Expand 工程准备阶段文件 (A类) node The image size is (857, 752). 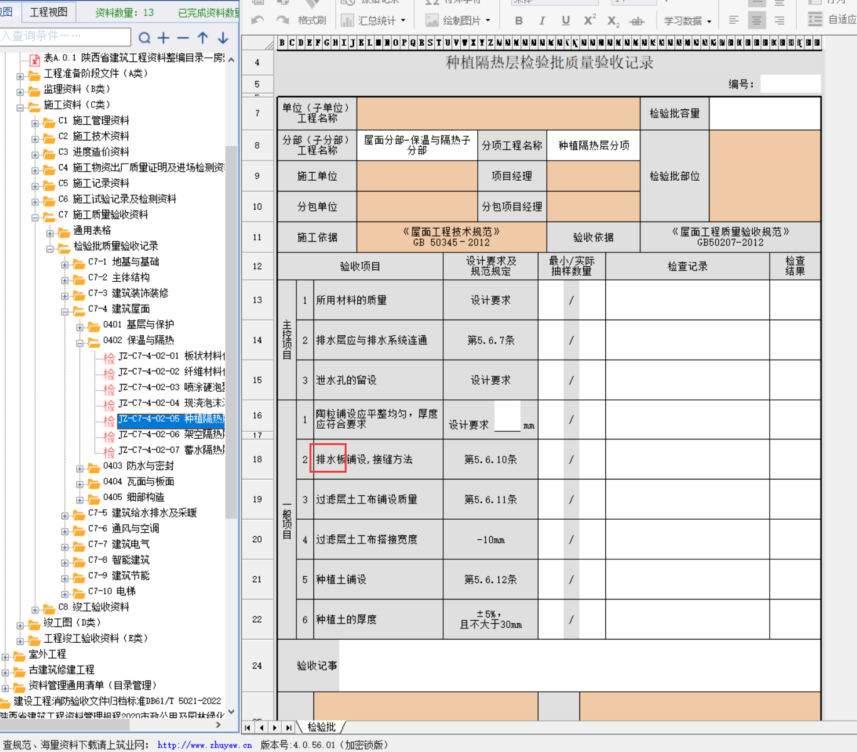pyautogui.click(x=20, y=76)
